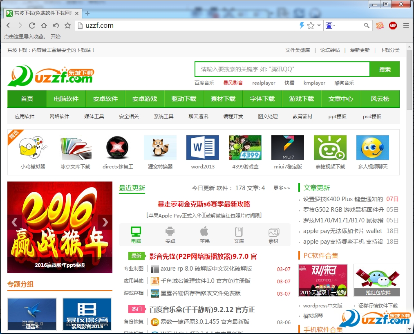Open 暴走萝莉金克斯s6赛季最新攻略 headline
The image size is (414, 334).
pyautogui.click(x=204, y=204)
